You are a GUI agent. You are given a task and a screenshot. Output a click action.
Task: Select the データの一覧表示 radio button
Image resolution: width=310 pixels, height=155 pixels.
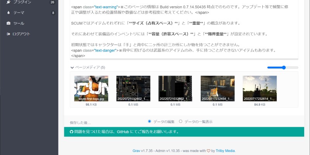tap(181, 121)
